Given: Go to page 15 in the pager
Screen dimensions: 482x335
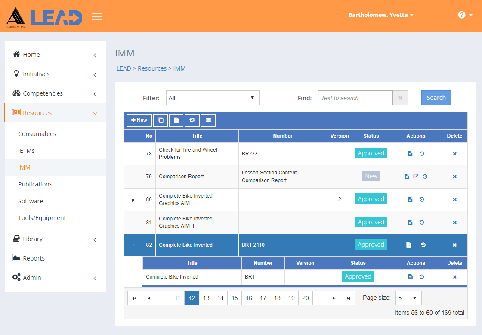Looking at the screenshot, I should coord(235,298).
